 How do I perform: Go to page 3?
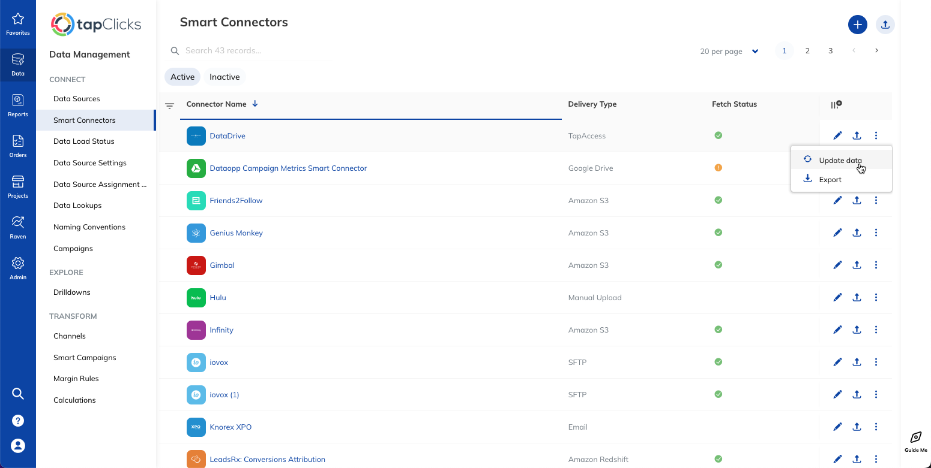tap(831, 51)
